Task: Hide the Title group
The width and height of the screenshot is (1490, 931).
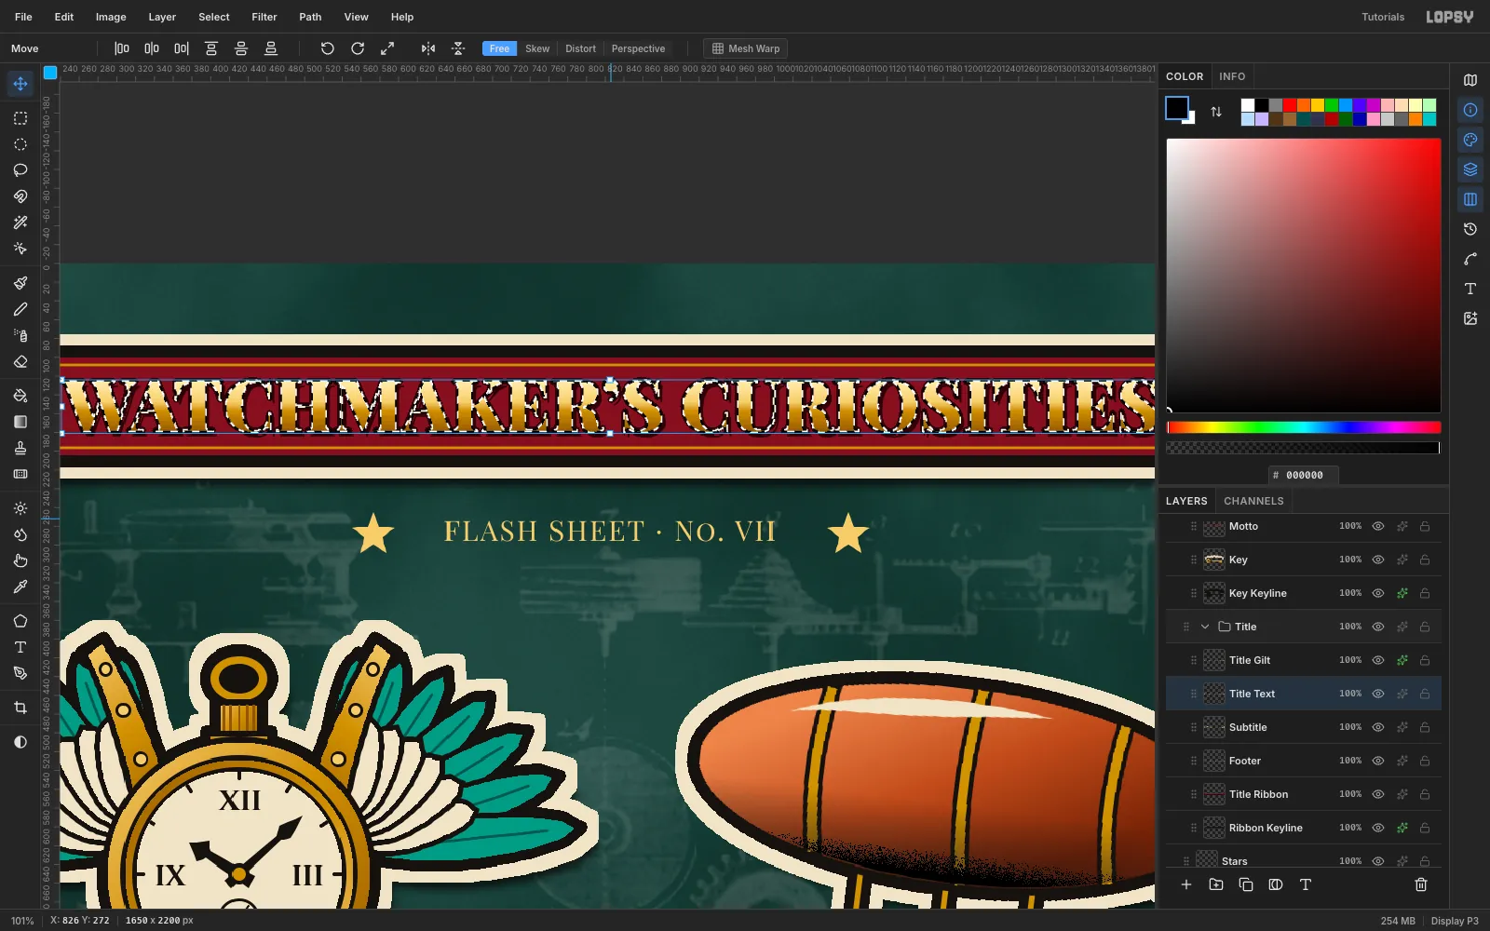Action: [1378, 627]
